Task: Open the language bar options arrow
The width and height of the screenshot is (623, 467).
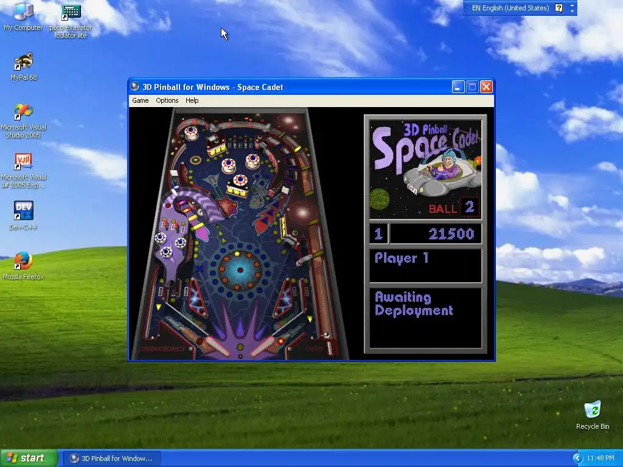Action: click(x=572, y=11)
